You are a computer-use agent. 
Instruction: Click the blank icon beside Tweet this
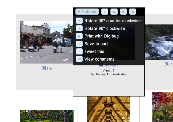(x=79, y=51)
